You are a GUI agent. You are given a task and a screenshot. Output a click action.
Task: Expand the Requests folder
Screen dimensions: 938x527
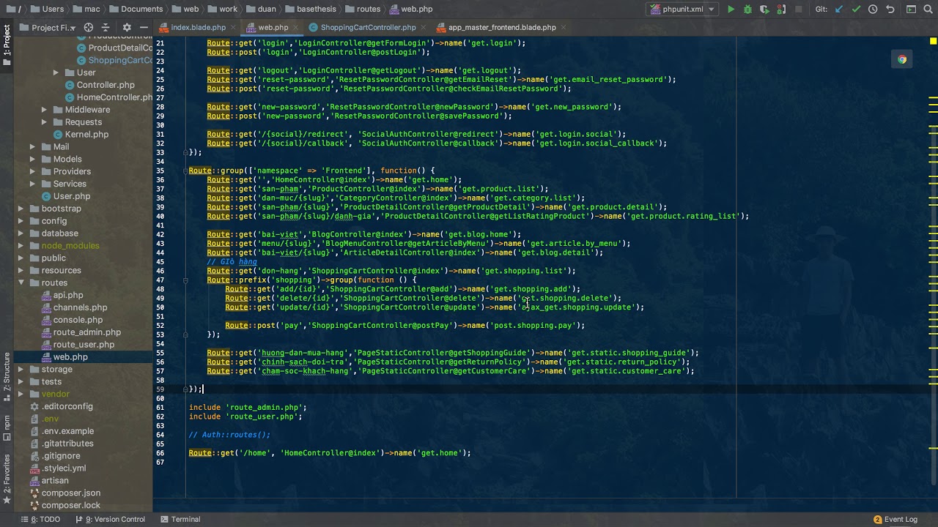[44, 122]
